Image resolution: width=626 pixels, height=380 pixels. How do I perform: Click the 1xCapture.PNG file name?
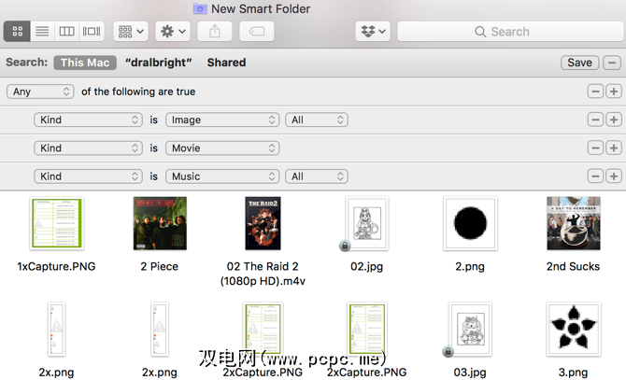pyautogui.click(x=56, y=267)
